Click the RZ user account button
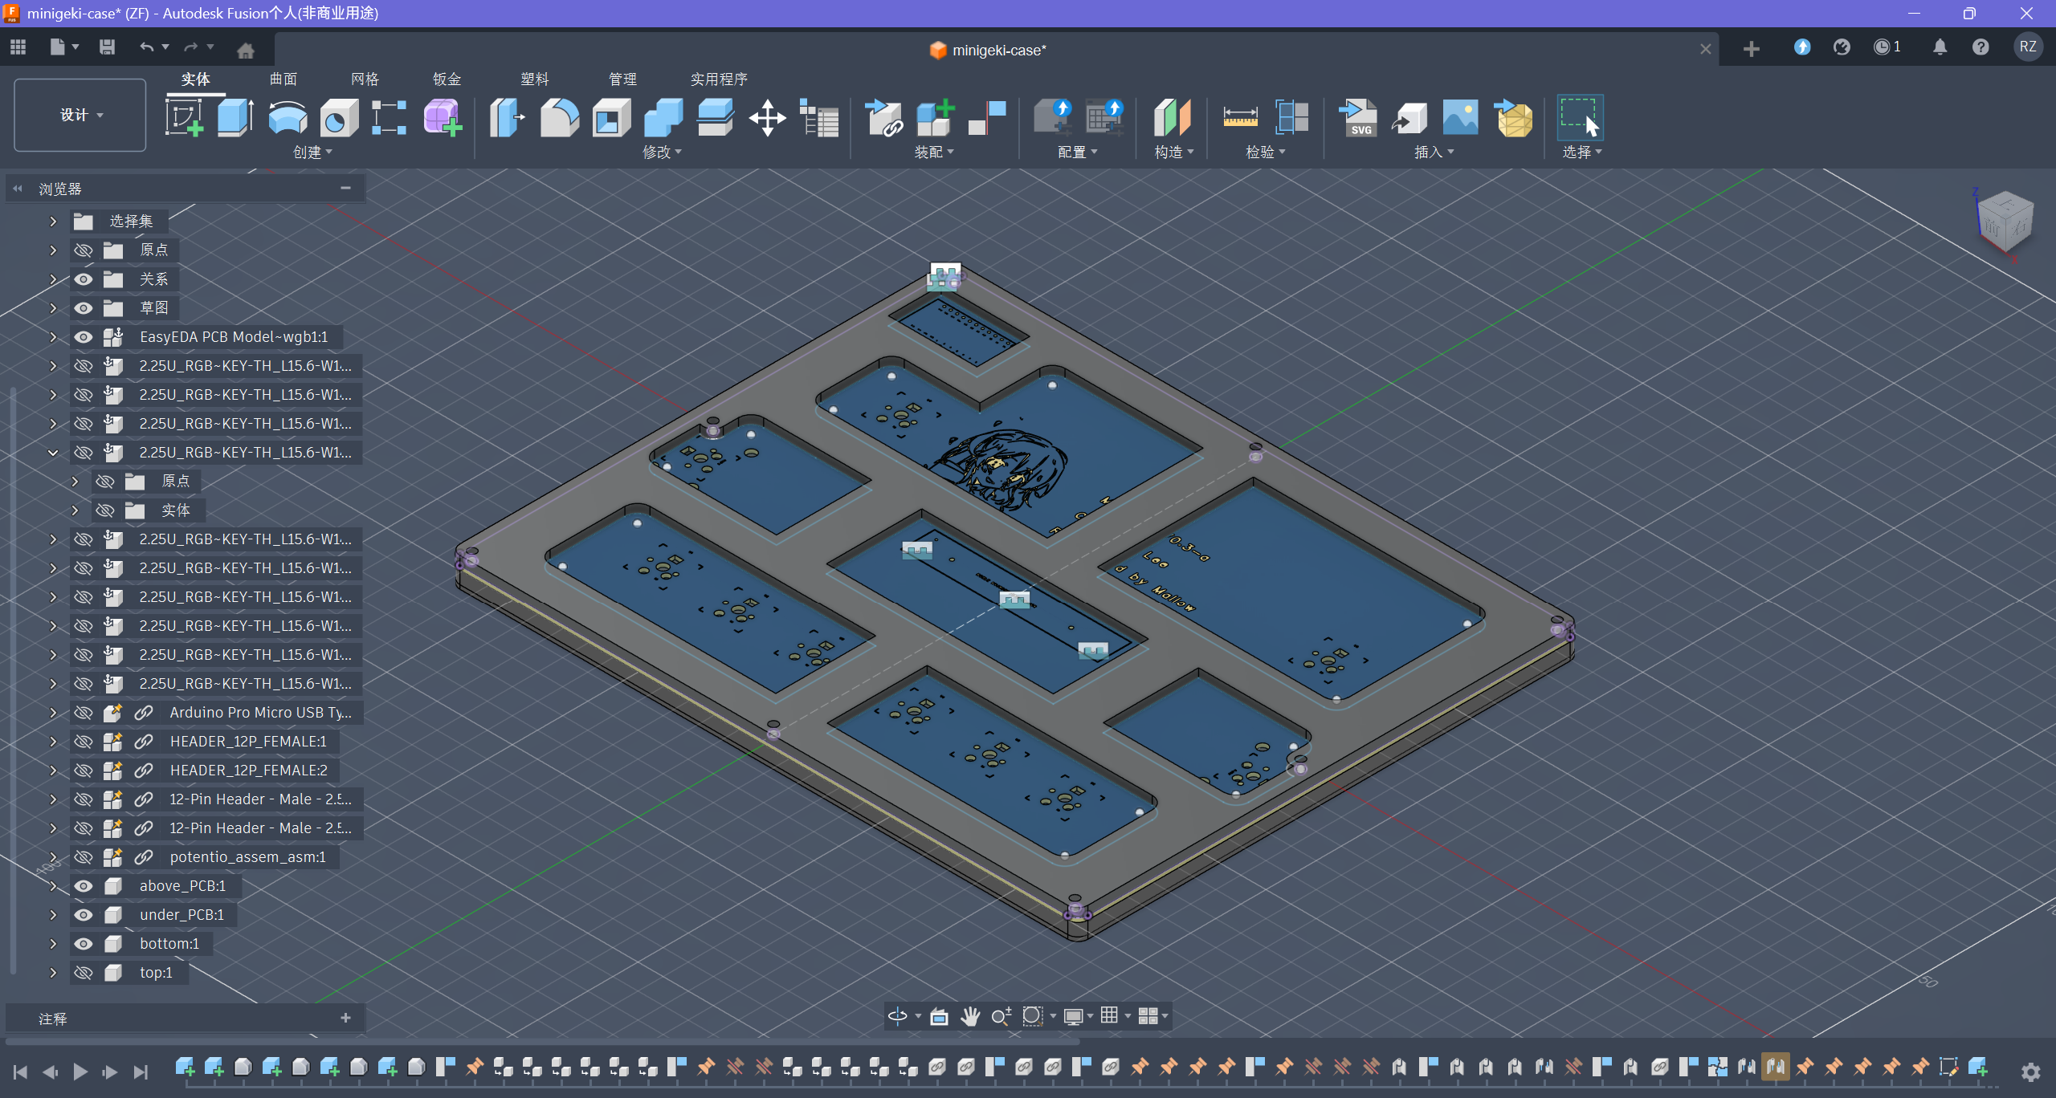 pyautogui.click(x=2027, y=47)
